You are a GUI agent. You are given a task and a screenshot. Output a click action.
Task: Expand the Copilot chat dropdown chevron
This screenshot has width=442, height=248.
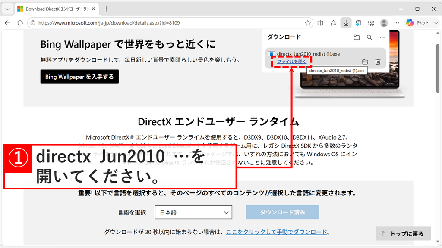[x=436, y=23]
